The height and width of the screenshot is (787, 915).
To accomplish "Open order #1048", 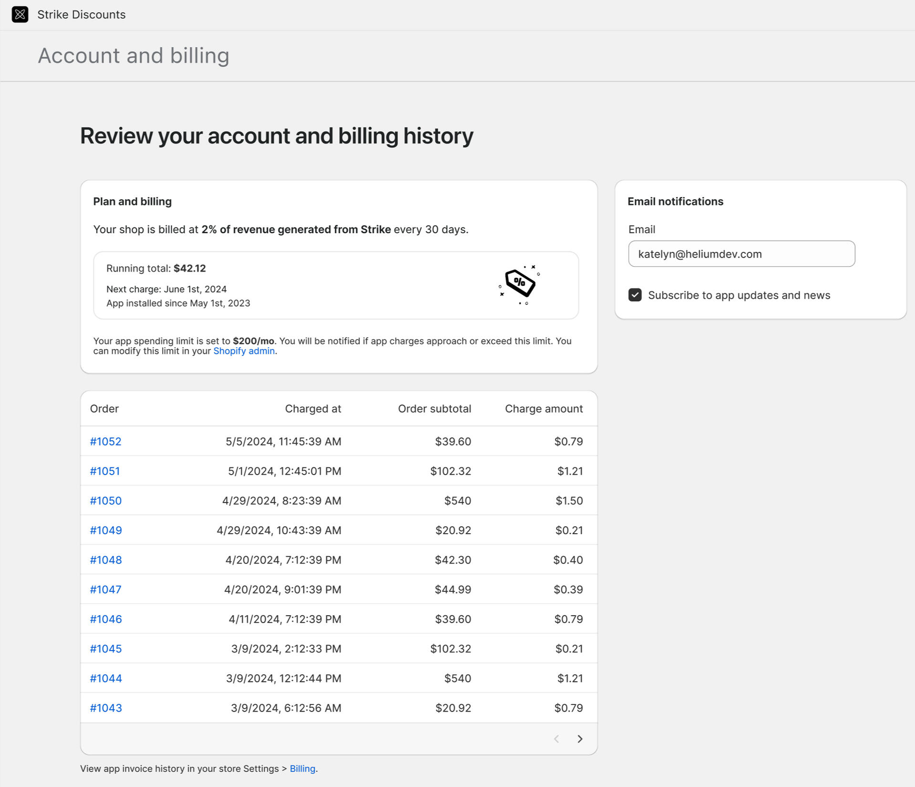I will [x=105, y=560].
